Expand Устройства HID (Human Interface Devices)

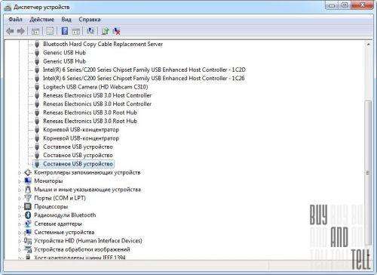20,242
